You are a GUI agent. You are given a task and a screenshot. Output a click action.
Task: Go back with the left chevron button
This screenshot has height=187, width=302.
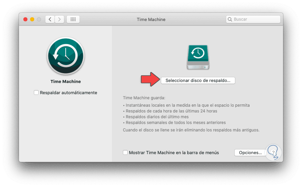pyautogui.click(x=50, y=19)
